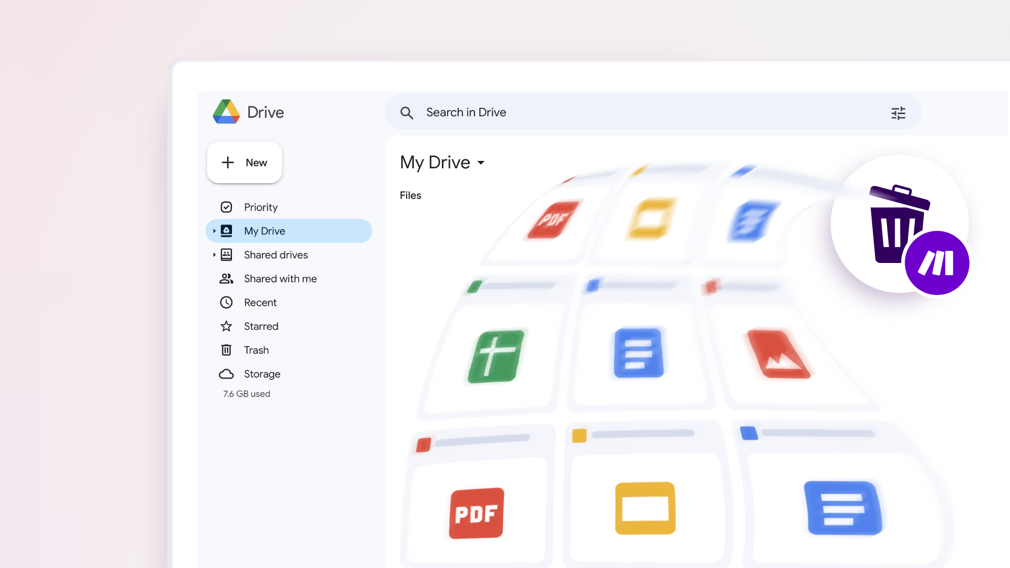Screen dimensions: 1010x568
Task: Click the PDF file icon in grid
Action: [x=476, y=512]
